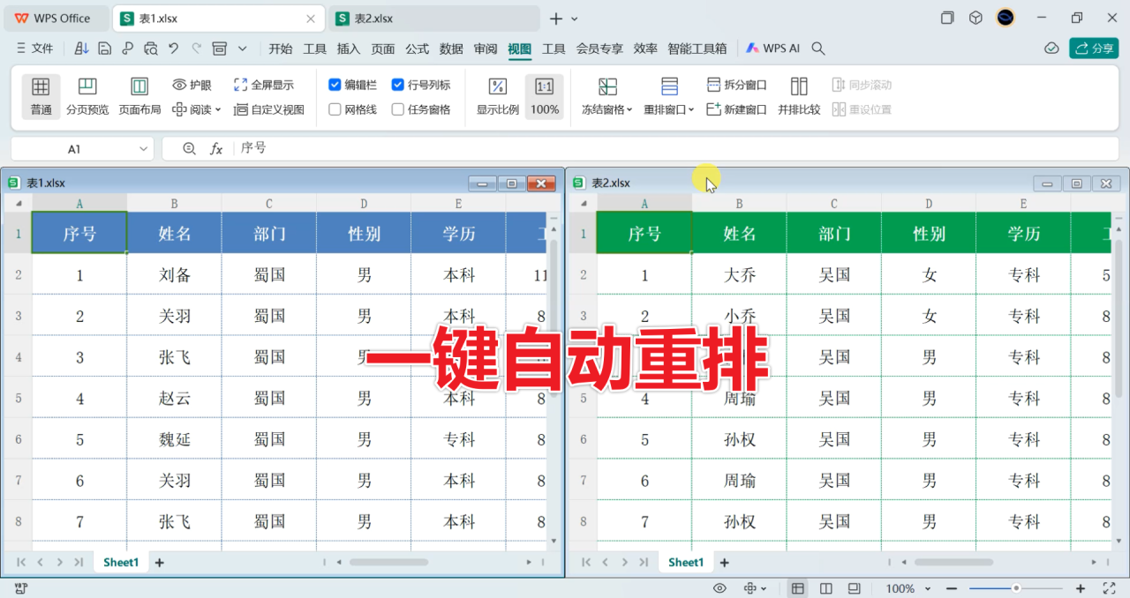Image resolution: width=1130 pixels, height=598 pixels.
Task: Uncheck the 编辑栏 formula bar checkbox
Action: point(335,85)
